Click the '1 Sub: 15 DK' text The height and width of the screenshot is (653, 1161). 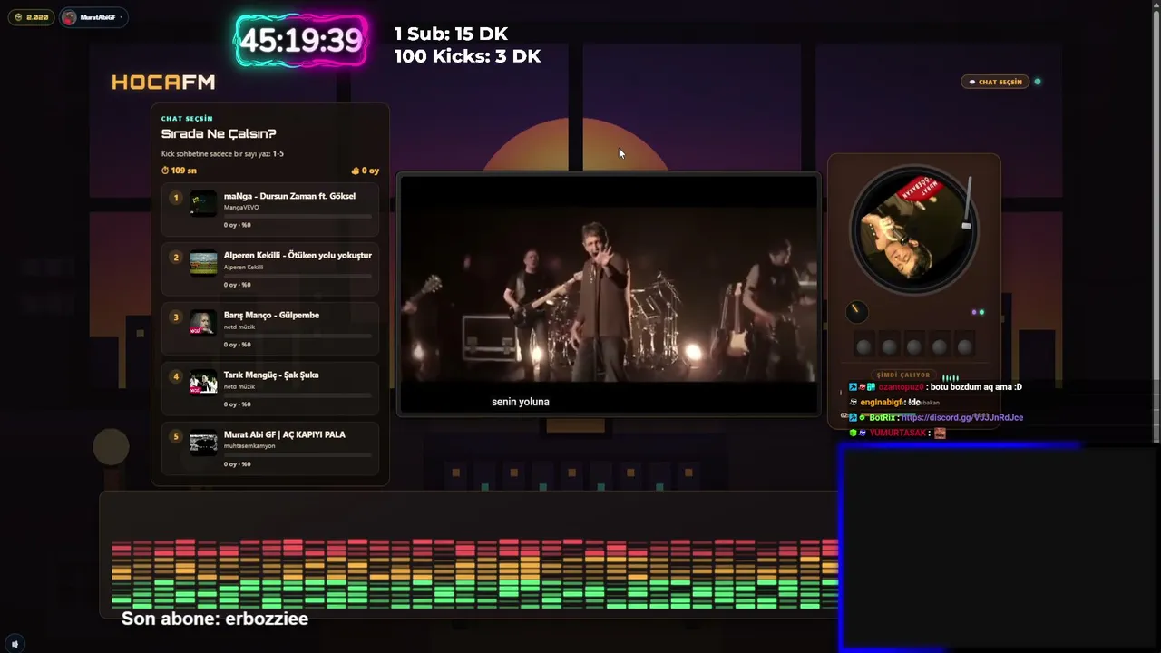[451, 34]
